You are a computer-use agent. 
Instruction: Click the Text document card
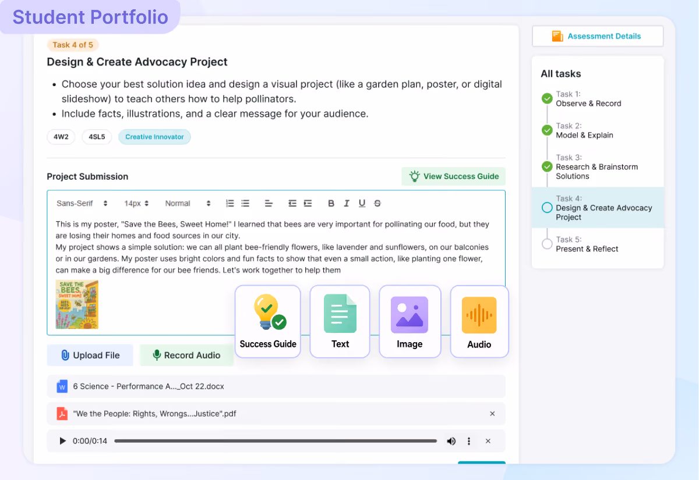point(340,321)
